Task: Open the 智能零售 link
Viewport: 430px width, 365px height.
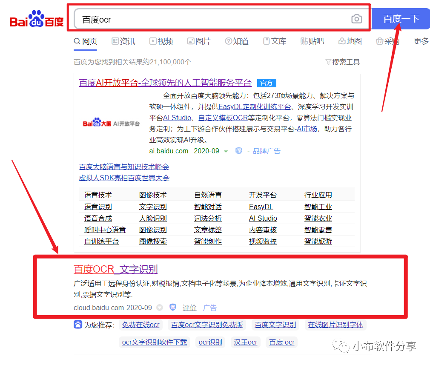Action: click(318, 230)
